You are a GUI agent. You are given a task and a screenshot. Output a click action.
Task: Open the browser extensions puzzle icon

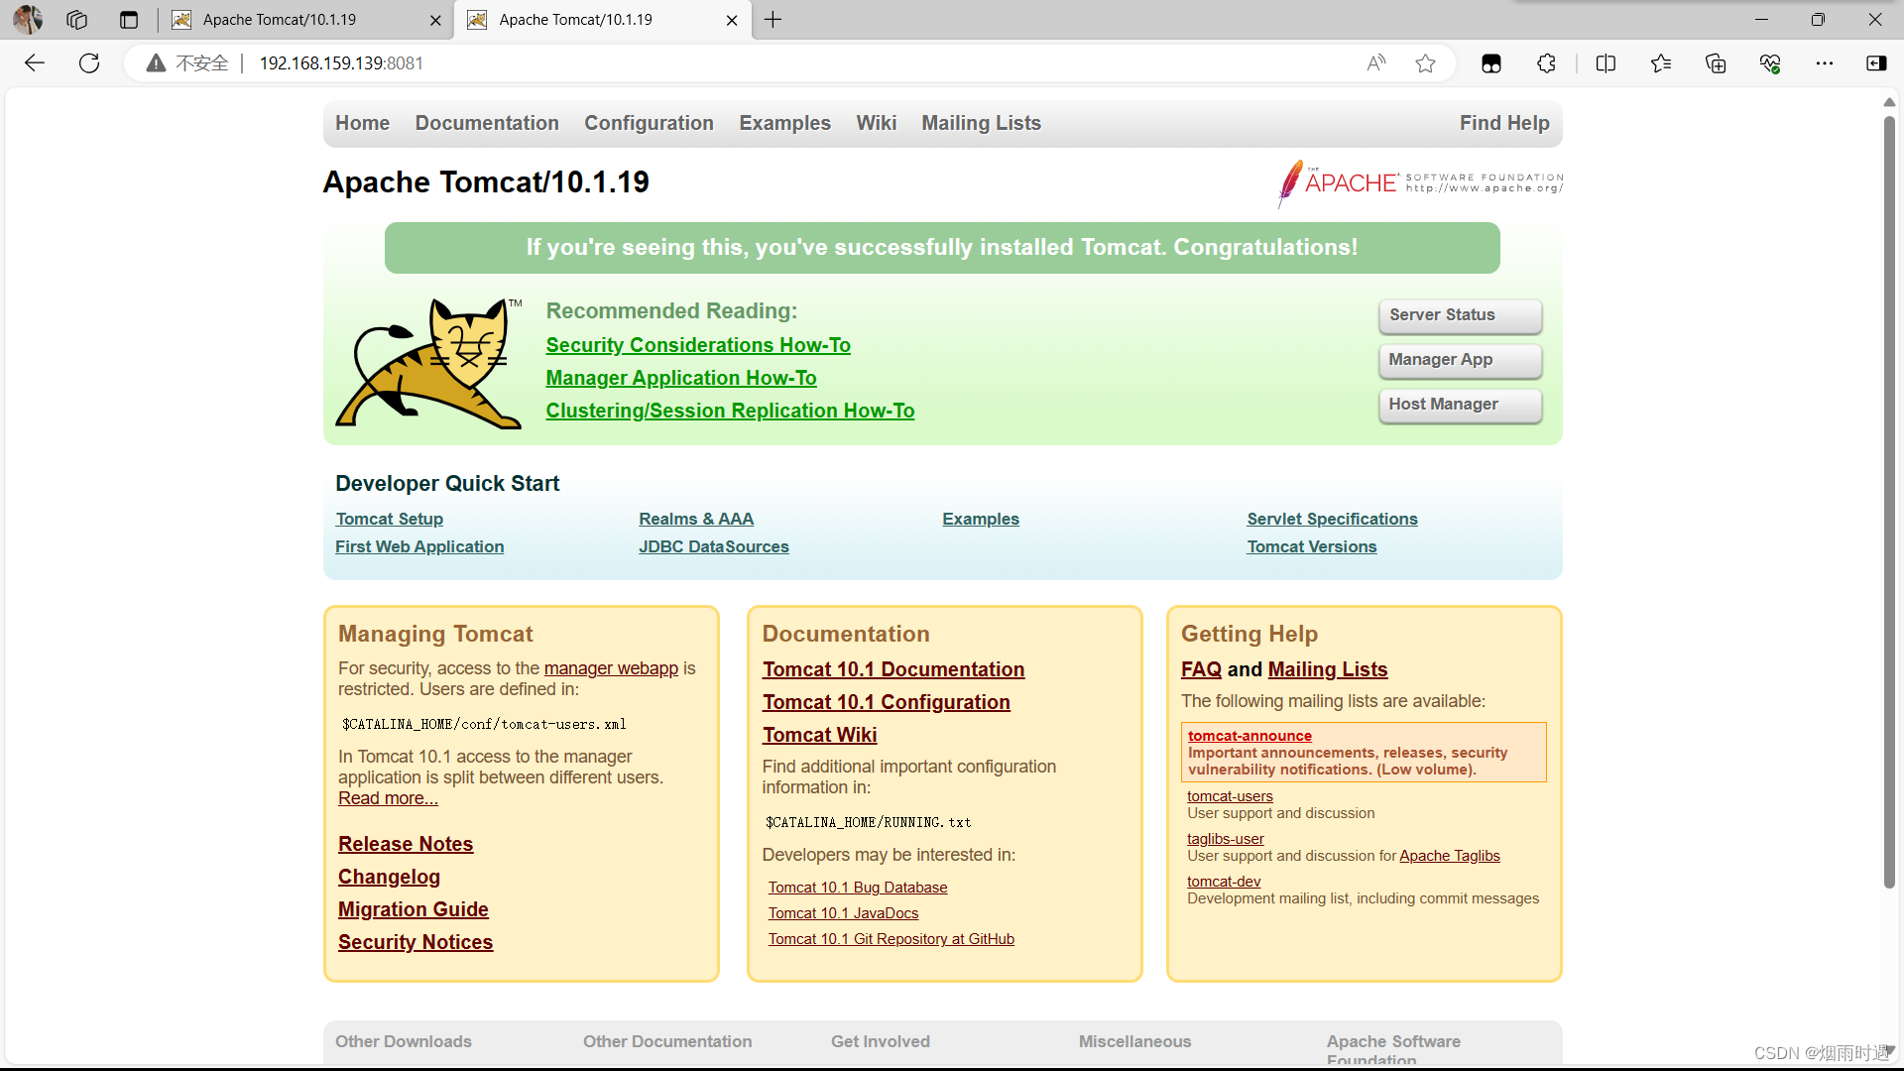point(1546,63)
